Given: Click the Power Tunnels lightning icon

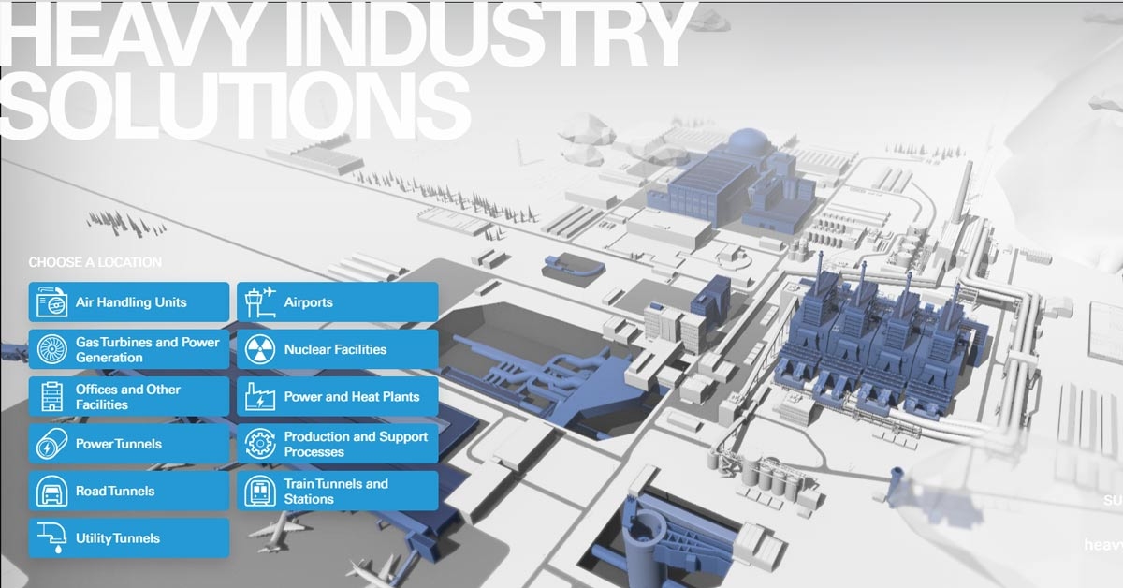Looking at the screenshot, I should tap(51, 444).
